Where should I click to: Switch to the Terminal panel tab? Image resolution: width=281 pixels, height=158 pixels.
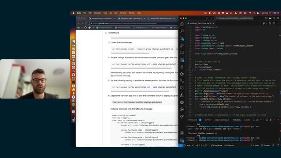tap(237, 120)
